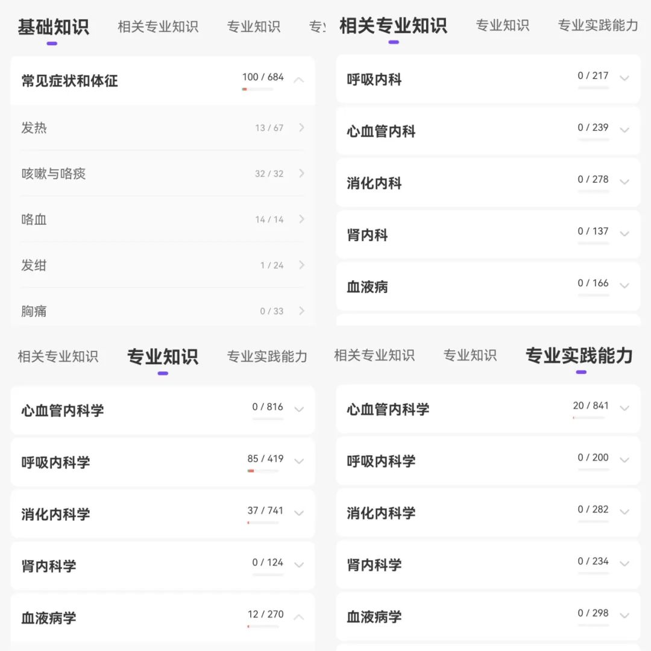Expand 消化内科 with 0/278 count
651x651 pixels.
coord(624,182)
